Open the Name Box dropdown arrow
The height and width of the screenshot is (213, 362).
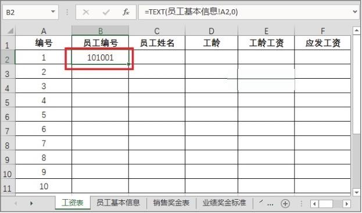pos(53,12)
